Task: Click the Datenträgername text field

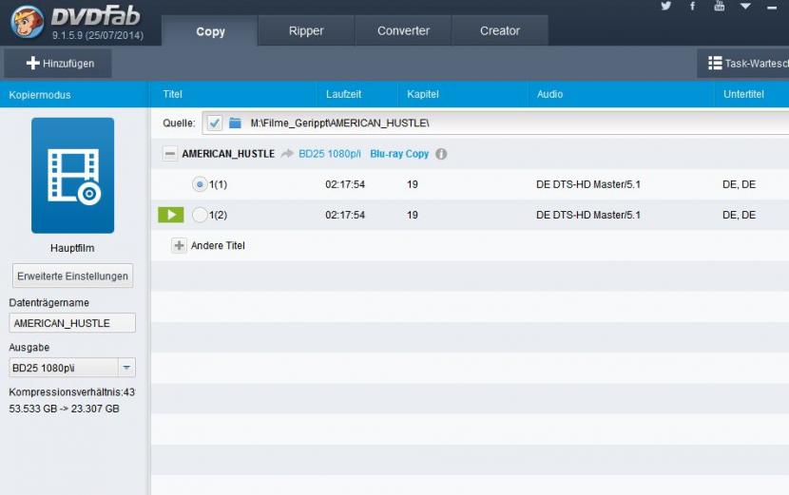Action: (72, 323)
